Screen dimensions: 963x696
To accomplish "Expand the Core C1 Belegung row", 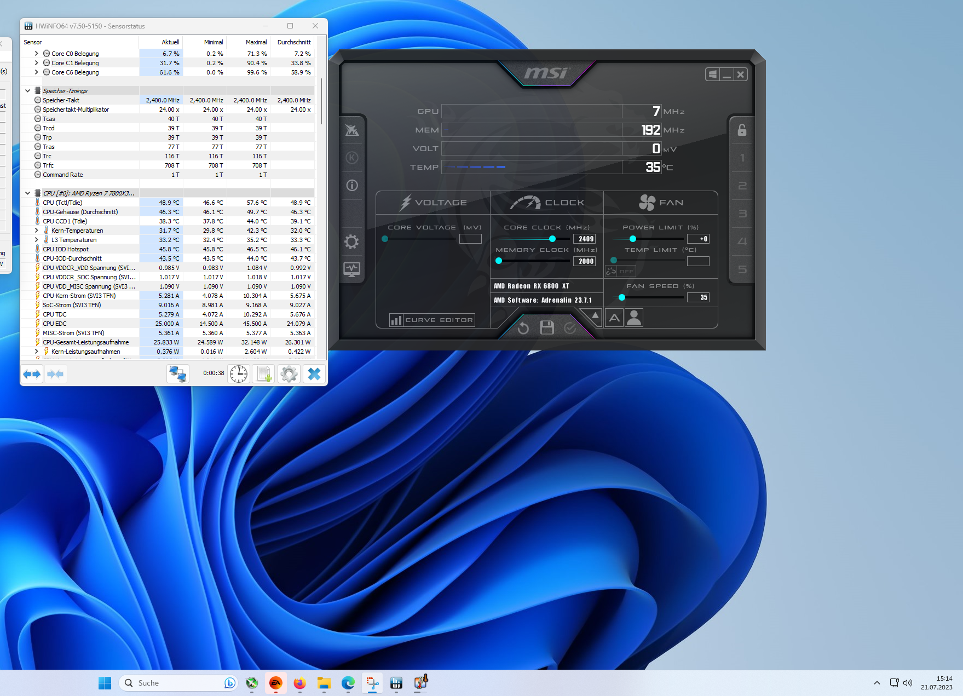I will 37,63.
